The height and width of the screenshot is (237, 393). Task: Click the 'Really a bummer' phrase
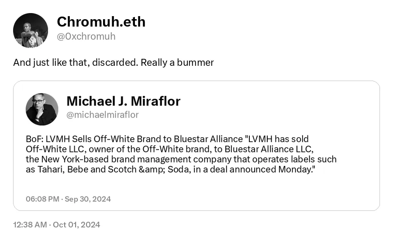pyautogui.click(x=177, y=62)
